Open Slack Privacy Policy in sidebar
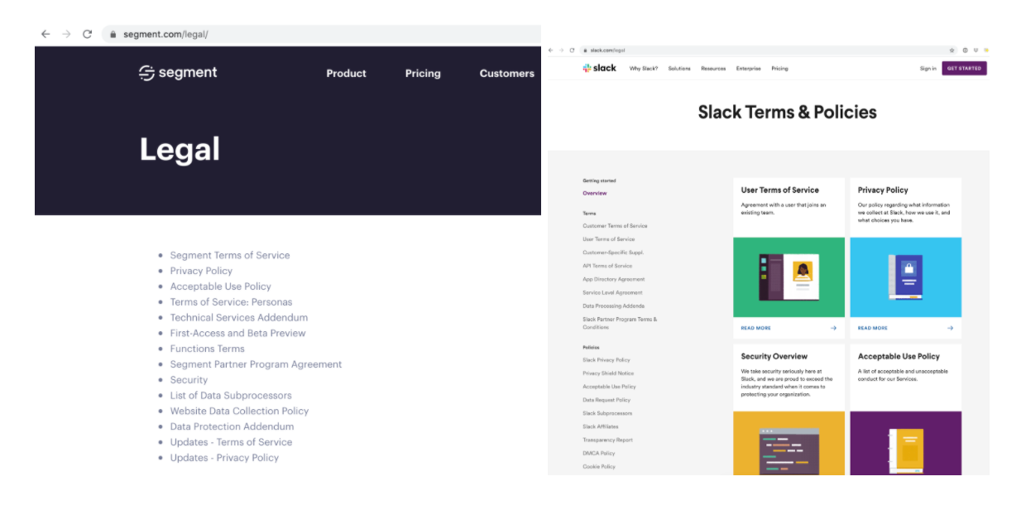This screenshot has width=1021, height=515. (x=606, y=360)
